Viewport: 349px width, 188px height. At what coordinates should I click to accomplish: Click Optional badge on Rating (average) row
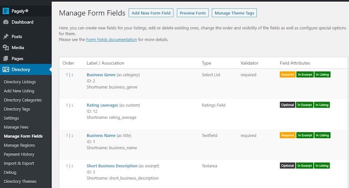click(x=287, y=105)
